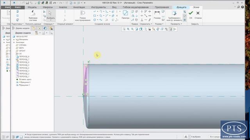Open the Файловая система import tool

coord(33,16)
